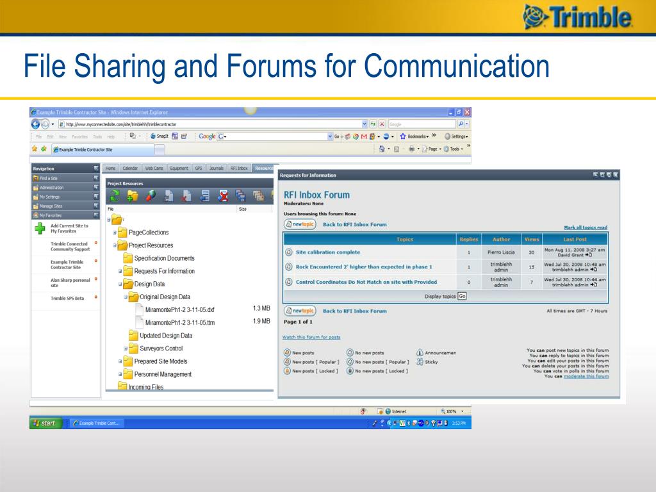Click the document with red x icon in resources toolbar
This screenshot has height=492, width=656.
[x=187, y=195]
